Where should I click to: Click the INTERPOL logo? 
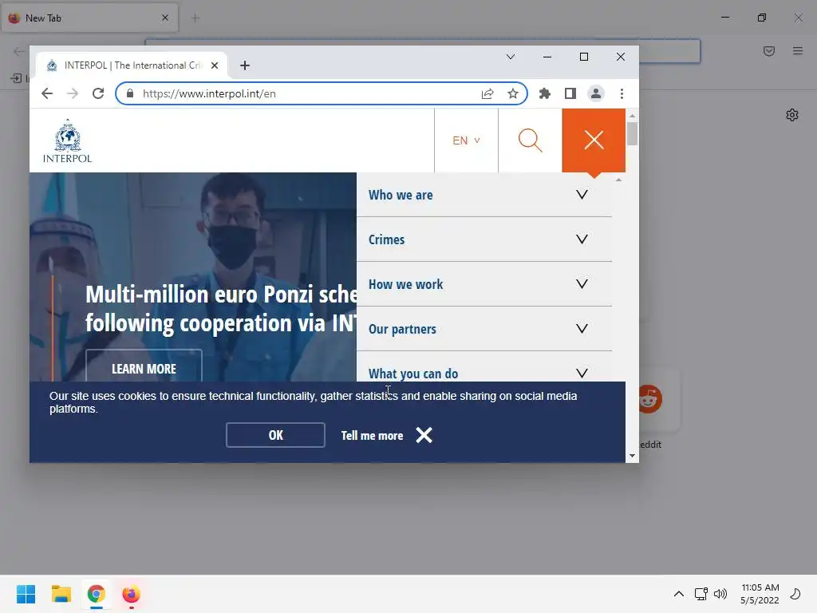67,140
